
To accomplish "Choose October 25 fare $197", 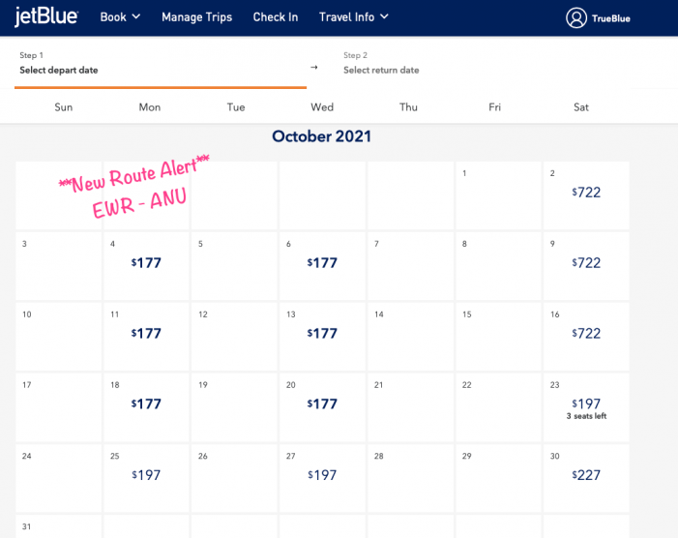I will [147, 475].
